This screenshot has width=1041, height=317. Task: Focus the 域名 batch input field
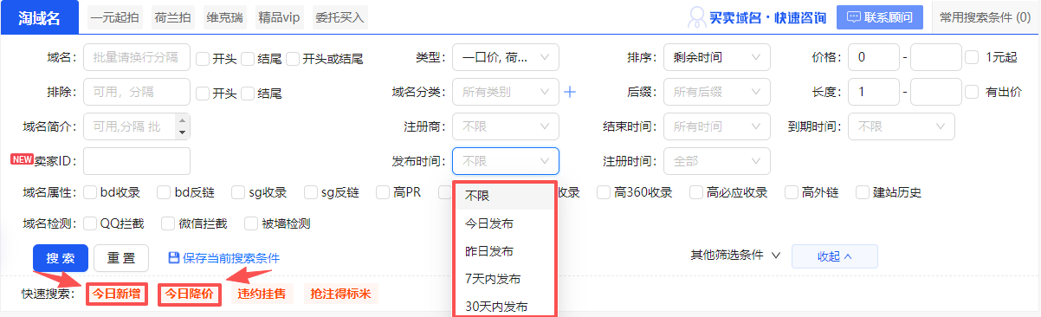(136, 57)
